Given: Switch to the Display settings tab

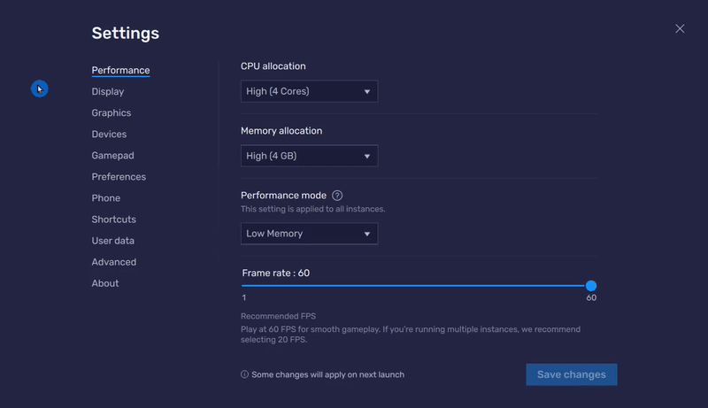Looking at the screenshot, I should (108, 92).
